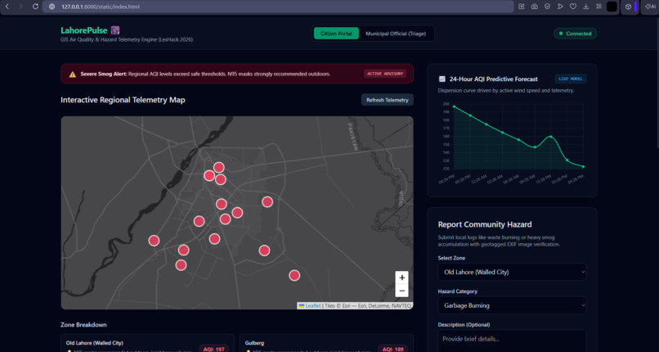Viewport: 659px width, 352px height.
Task: Click the browser address bar URL
Action: [x=101, y=7]
